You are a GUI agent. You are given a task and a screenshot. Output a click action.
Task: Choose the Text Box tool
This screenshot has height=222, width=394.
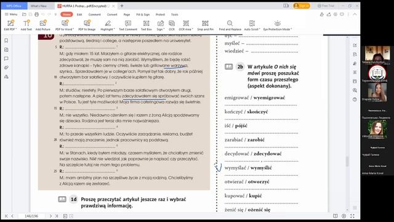[147, 25]
